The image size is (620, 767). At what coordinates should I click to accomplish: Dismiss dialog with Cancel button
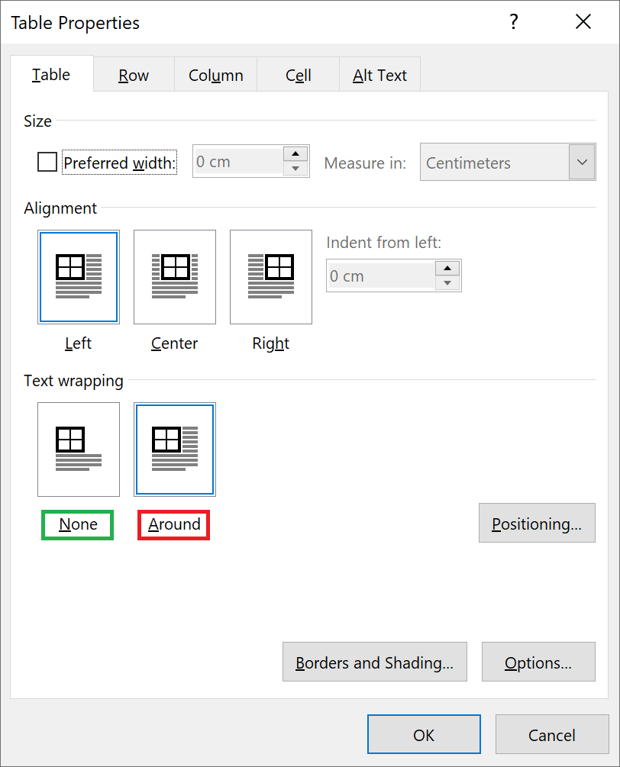[x=552, y=734]
